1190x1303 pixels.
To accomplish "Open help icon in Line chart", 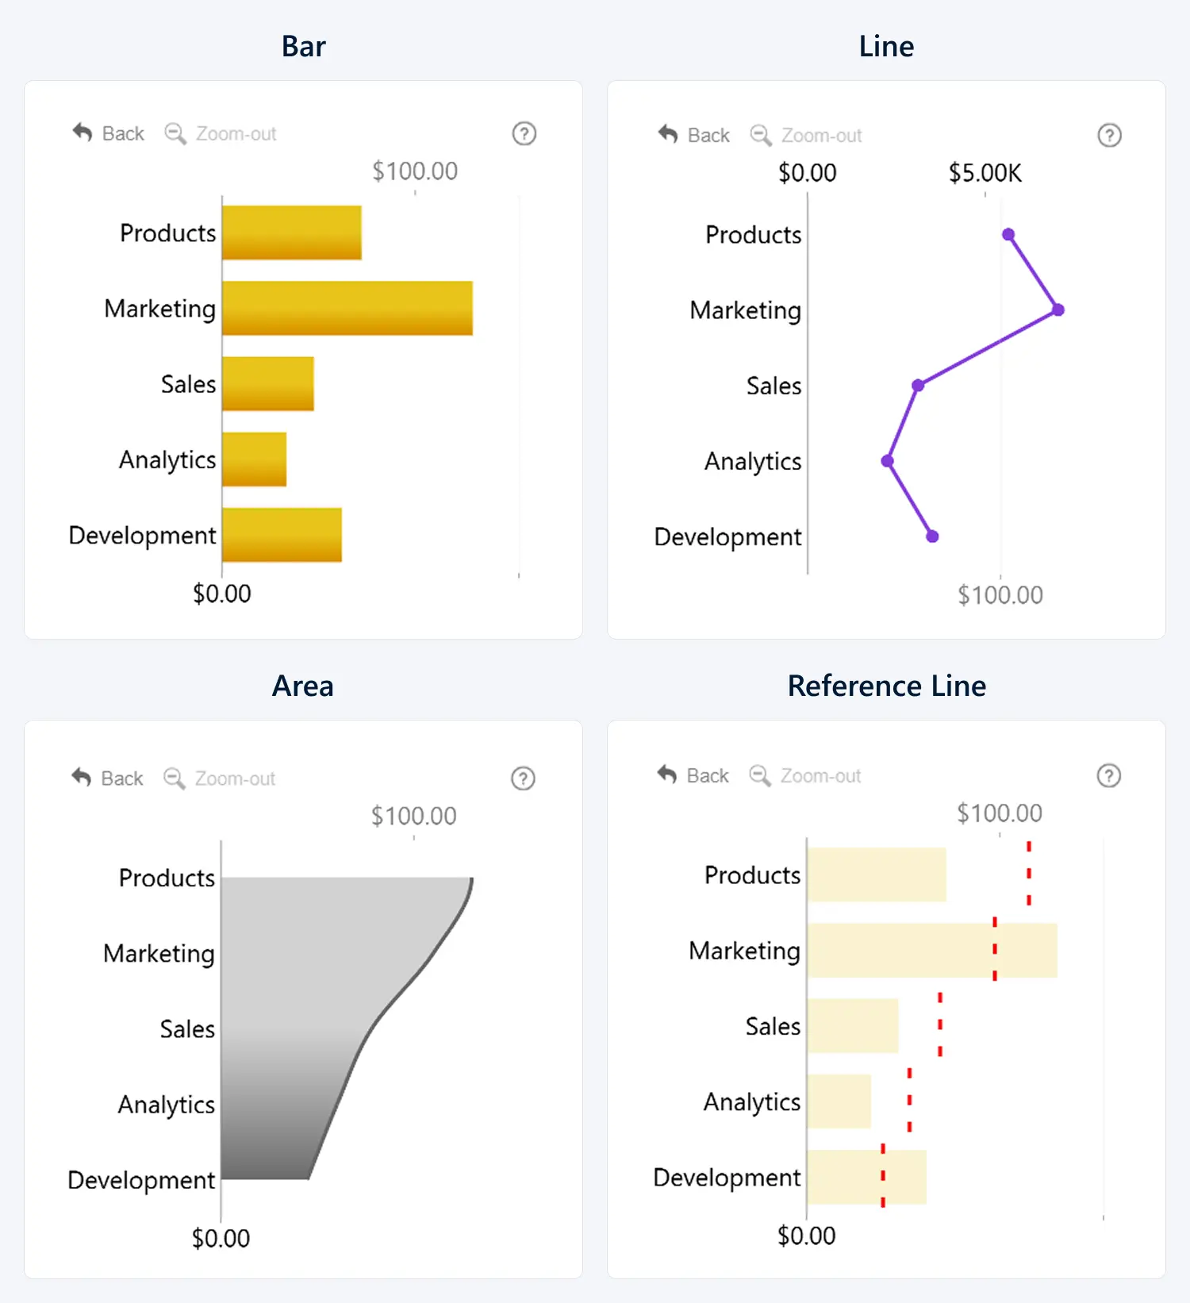I will tap(1109, 136).
